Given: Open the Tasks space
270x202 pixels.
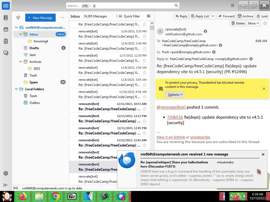Looking at the screenshot, I should tap(6, 41).
